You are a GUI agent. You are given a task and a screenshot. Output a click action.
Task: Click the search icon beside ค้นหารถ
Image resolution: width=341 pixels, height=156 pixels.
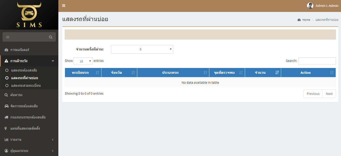pos(6,95)
